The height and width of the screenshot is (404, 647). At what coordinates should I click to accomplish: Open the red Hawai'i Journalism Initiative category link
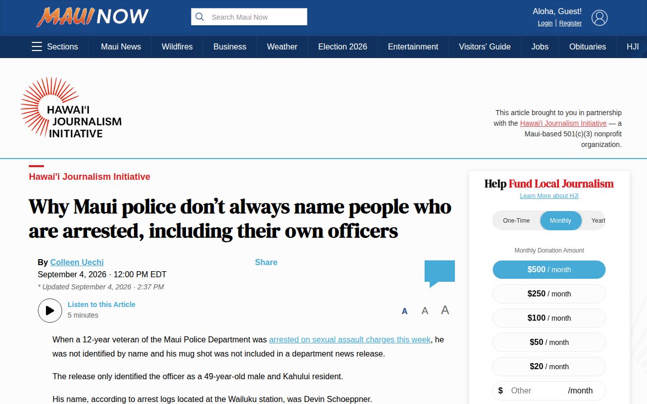(89, 177)
